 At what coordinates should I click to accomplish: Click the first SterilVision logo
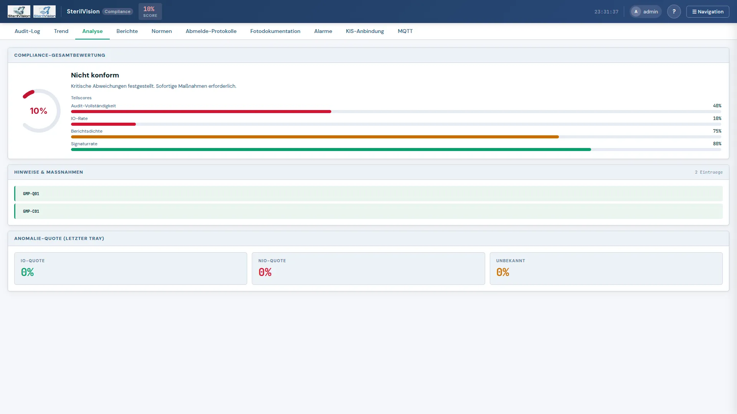pos(19,11)
